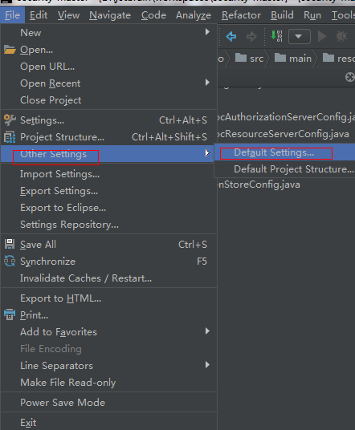
Task: Click the green Run triangle icon
Action: coord(322,36)
